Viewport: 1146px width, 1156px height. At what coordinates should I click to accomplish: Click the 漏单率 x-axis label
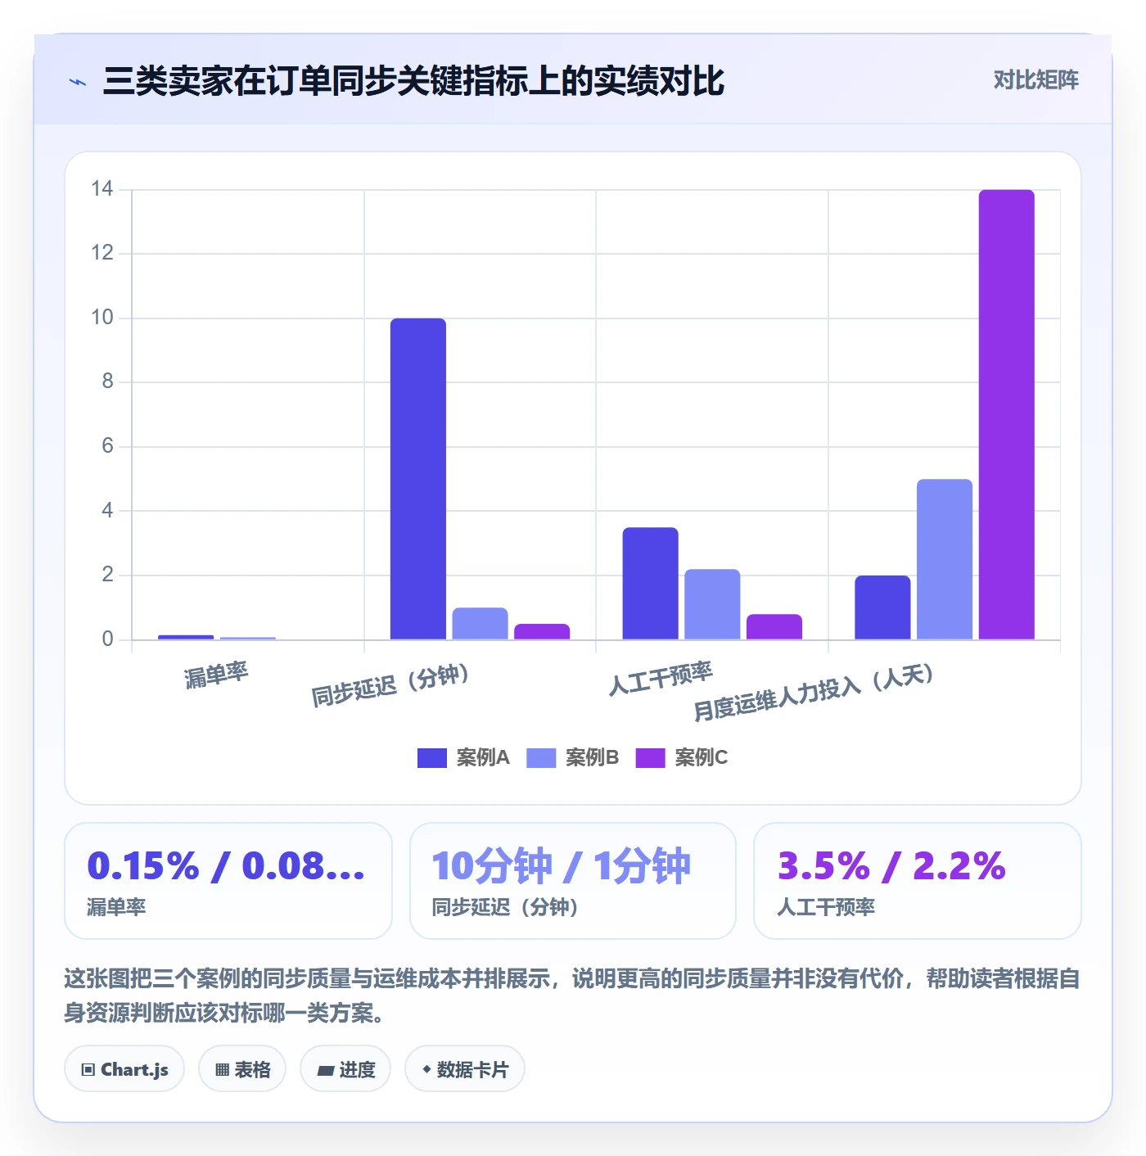pos(216,675)
